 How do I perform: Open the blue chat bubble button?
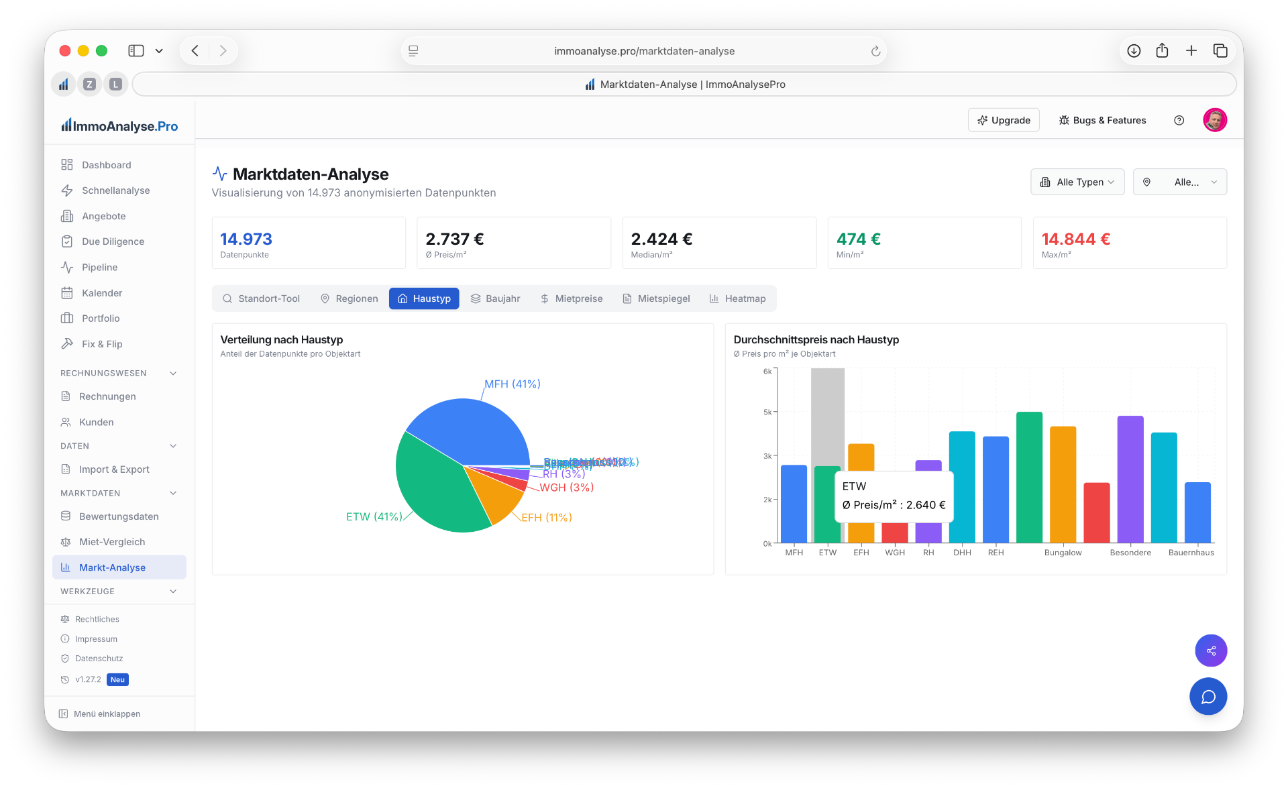tap(1208, 697)
